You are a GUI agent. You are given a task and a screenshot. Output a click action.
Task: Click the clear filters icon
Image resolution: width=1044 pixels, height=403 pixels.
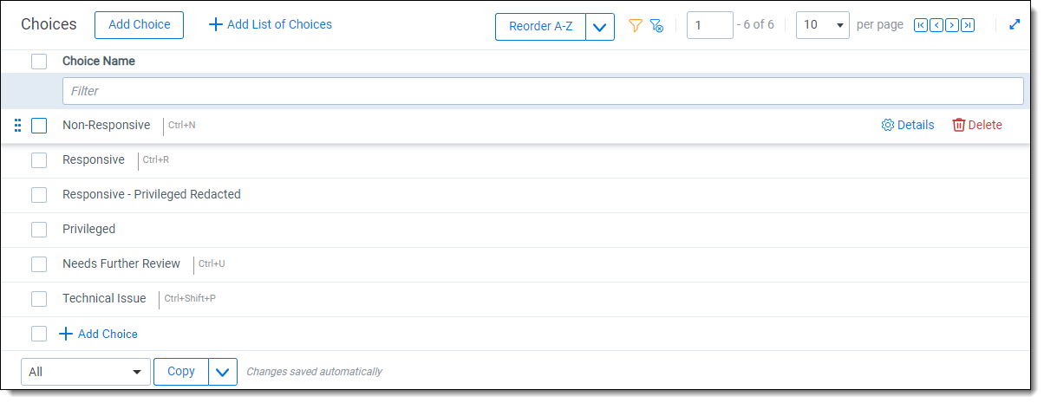click(x=656, y=26)
